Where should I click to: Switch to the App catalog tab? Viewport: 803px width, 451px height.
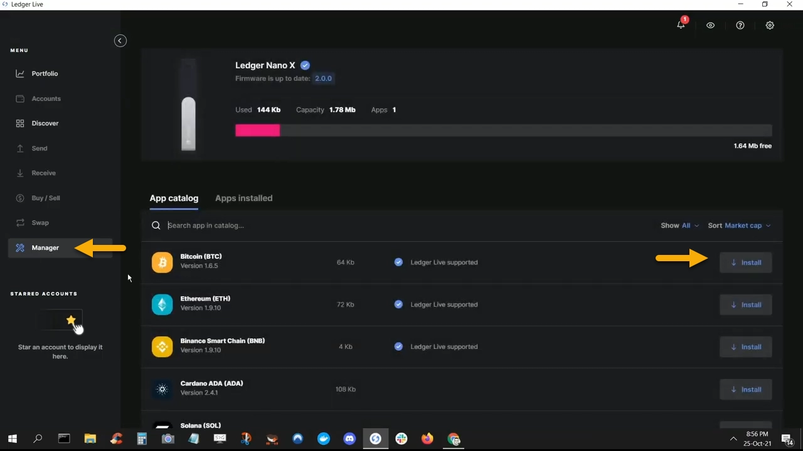[x=174, y=198]
